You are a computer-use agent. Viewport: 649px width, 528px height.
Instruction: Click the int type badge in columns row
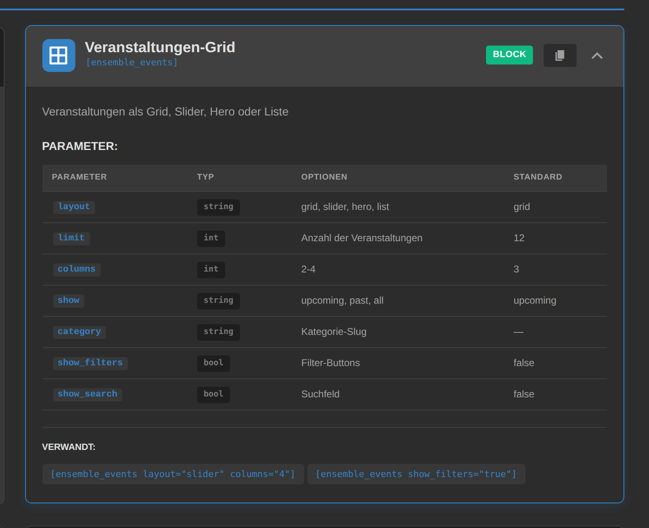coord(211,269)
